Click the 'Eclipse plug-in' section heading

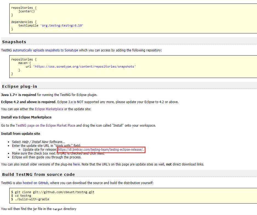19,86
